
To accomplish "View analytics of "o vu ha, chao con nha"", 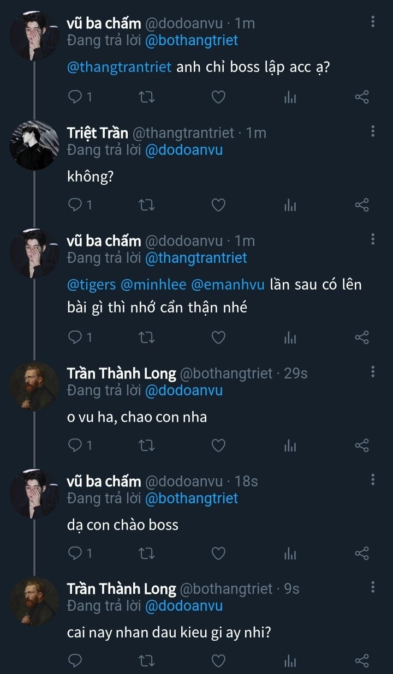I will (x=290, y=446).
